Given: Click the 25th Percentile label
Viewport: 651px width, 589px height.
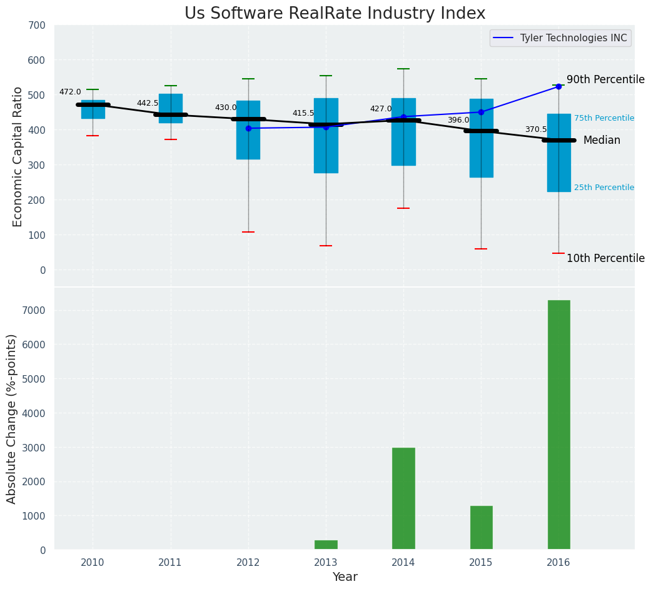Looking at the screenshot, I should 603,188.
